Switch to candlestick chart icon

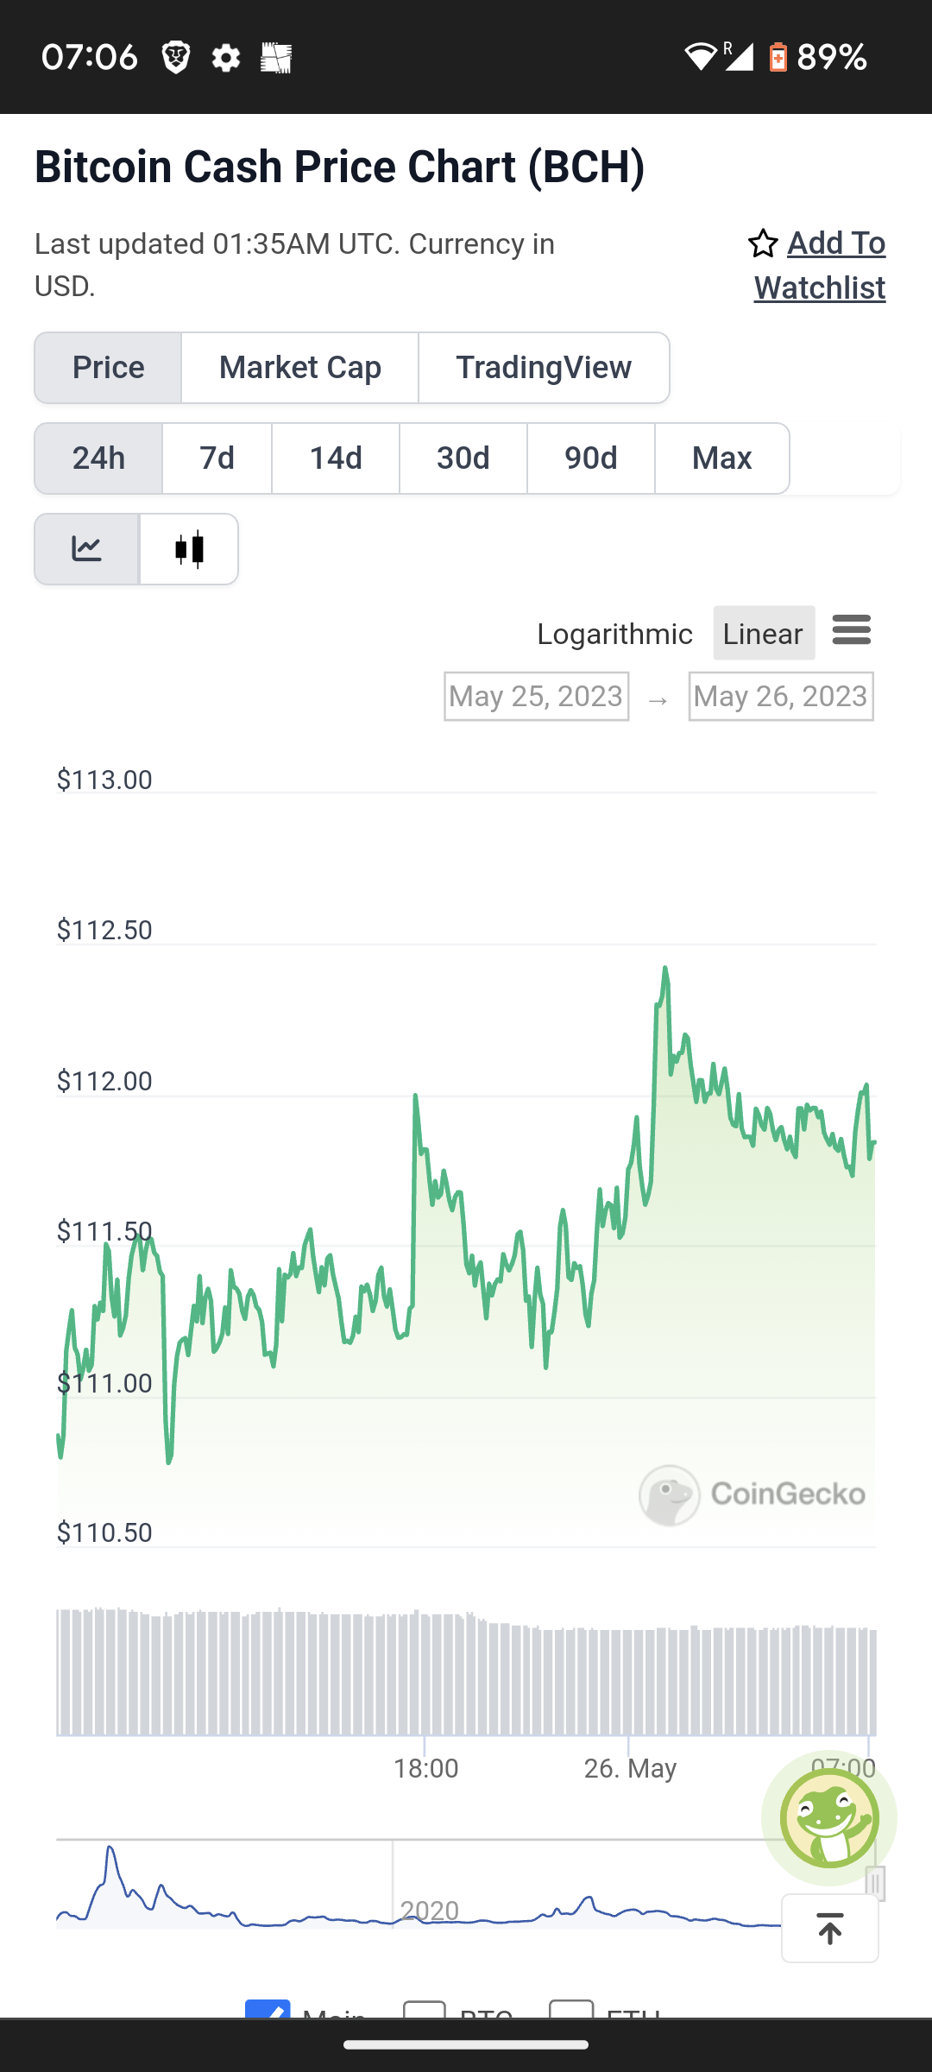[189, 549]
